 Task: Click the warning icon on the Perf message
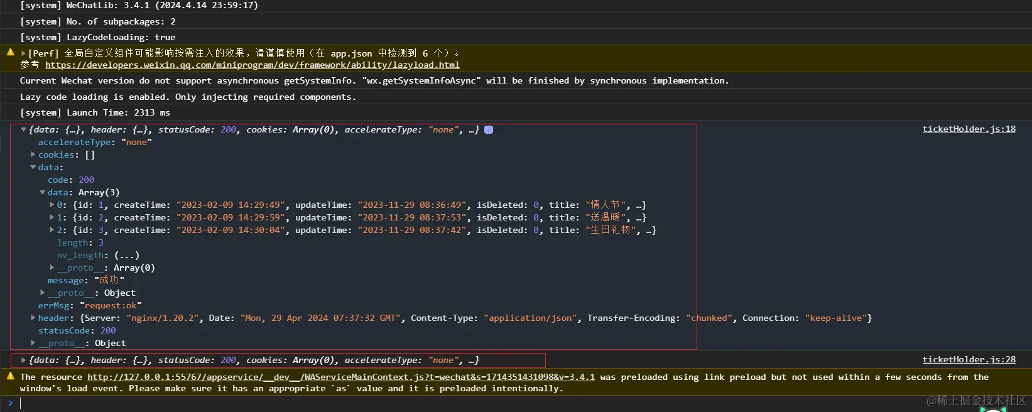11,52
